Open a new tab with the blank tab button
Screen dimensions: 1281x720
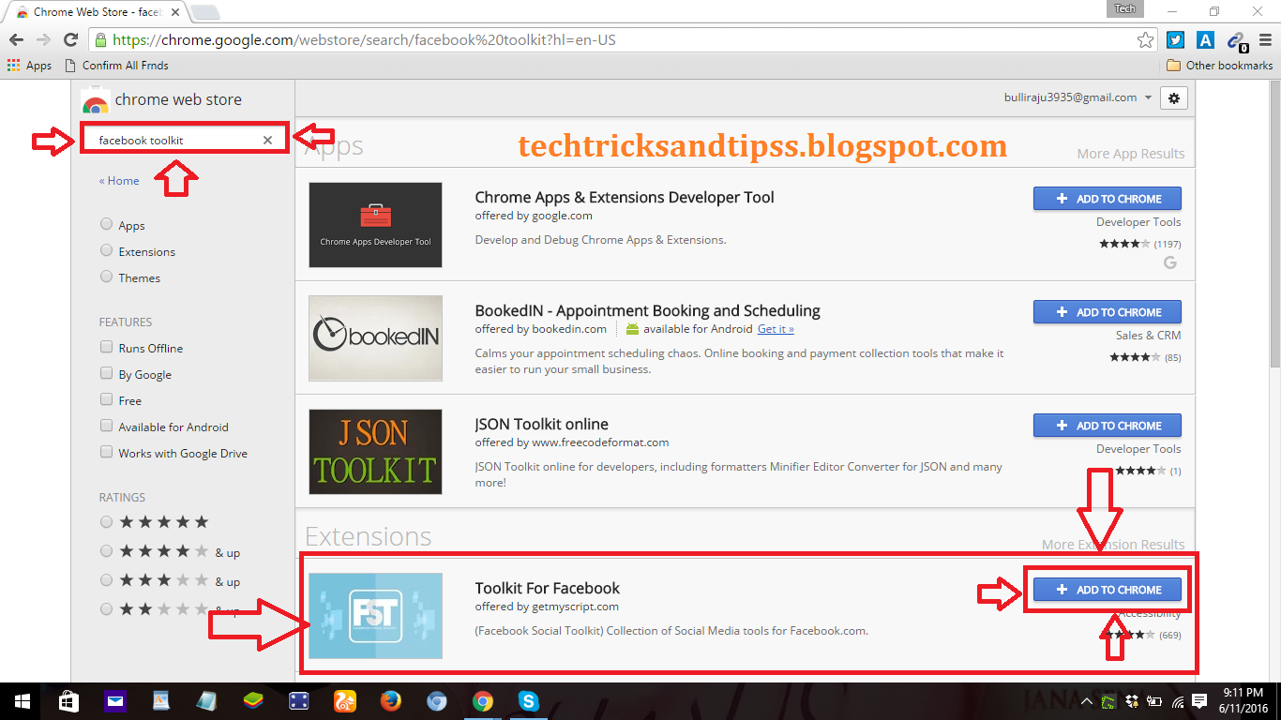[x=204, y=12]
